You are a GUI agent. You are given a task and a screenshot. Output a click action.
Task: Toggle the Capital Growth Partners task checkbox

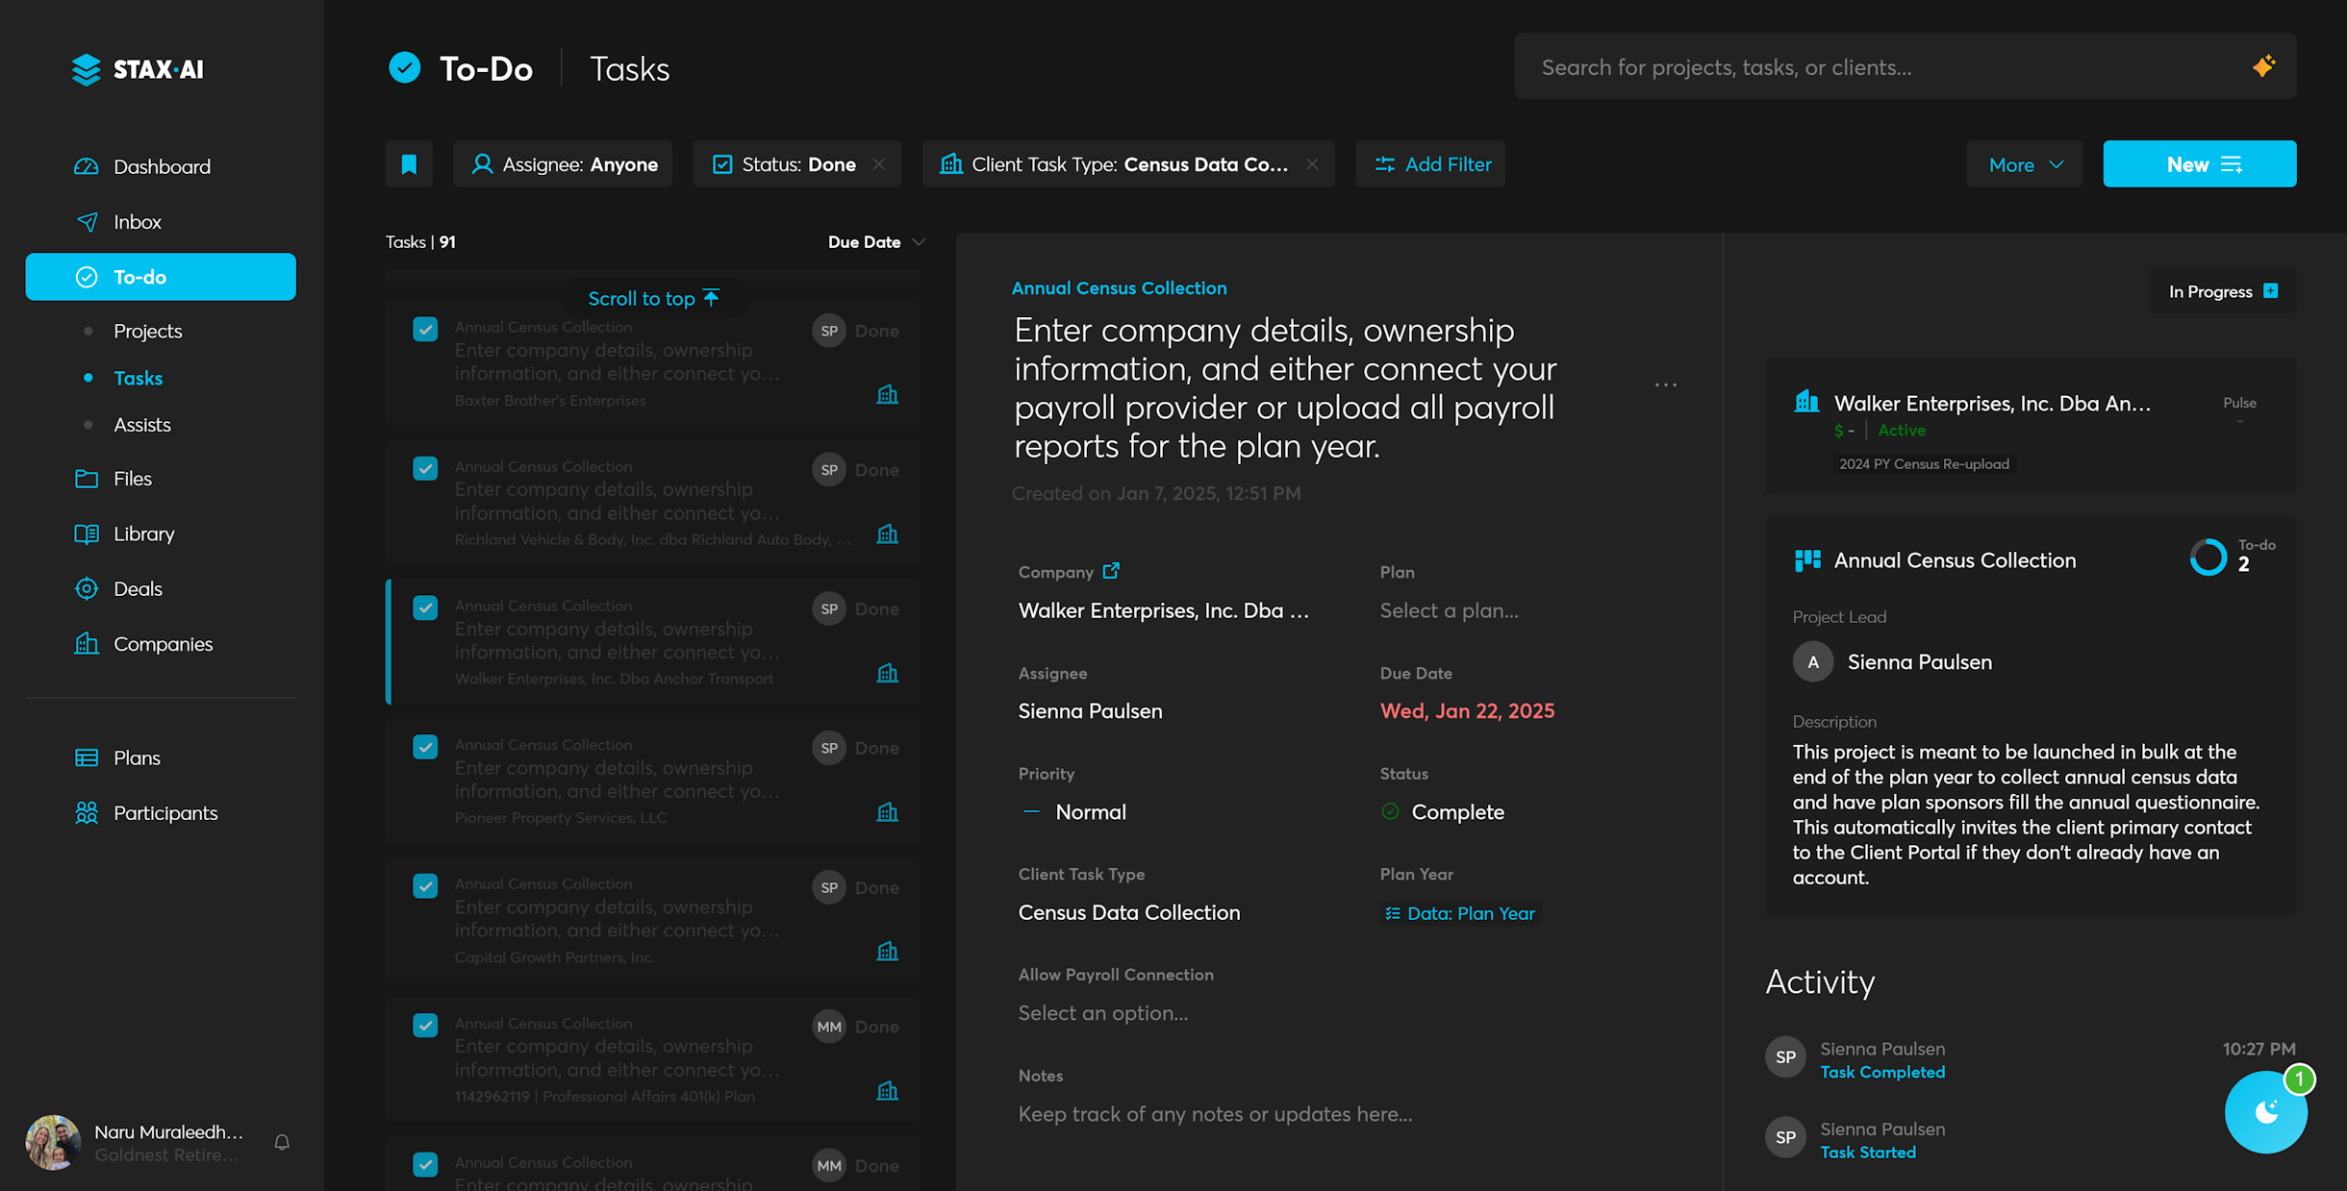click(x=425, y=886)
